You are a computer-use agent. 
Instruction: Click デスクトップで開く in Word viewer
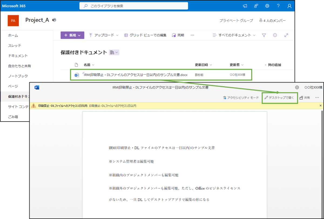(x=279, y=98)
